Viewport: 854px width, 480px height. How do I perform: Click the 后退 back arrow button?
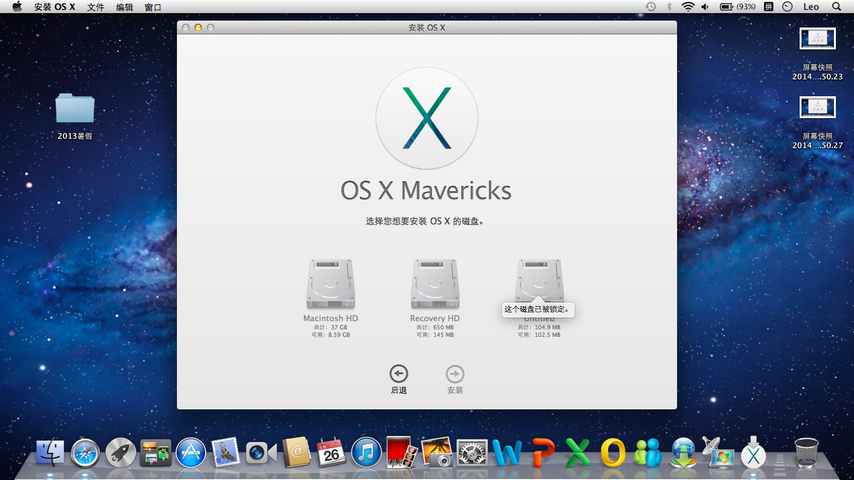click(398, 374)
